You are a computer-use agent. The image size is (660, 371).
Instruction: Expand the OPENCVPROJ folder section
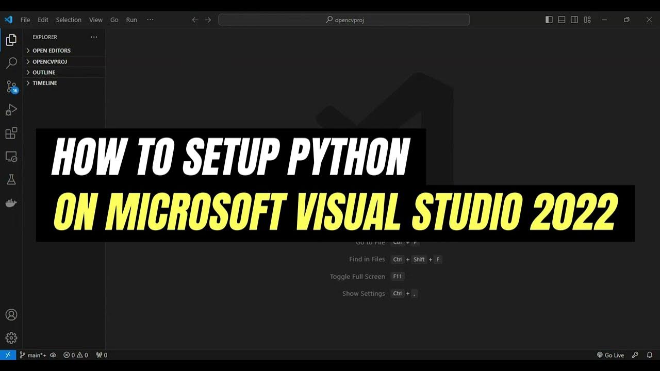64,61
